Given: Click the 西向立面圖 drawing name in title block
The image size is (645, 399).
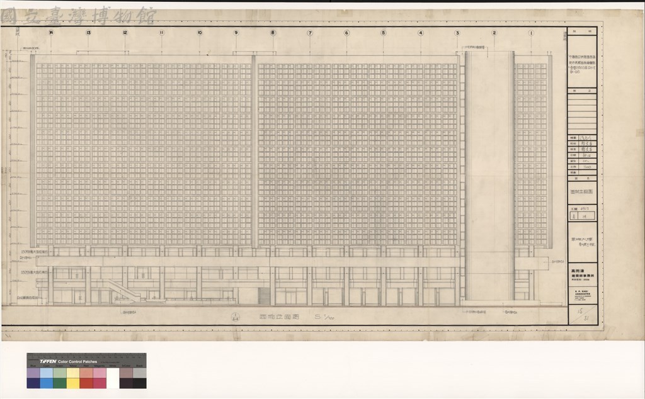Looking at the screenshot, I should pyautogui.click(x=581, y=192).
